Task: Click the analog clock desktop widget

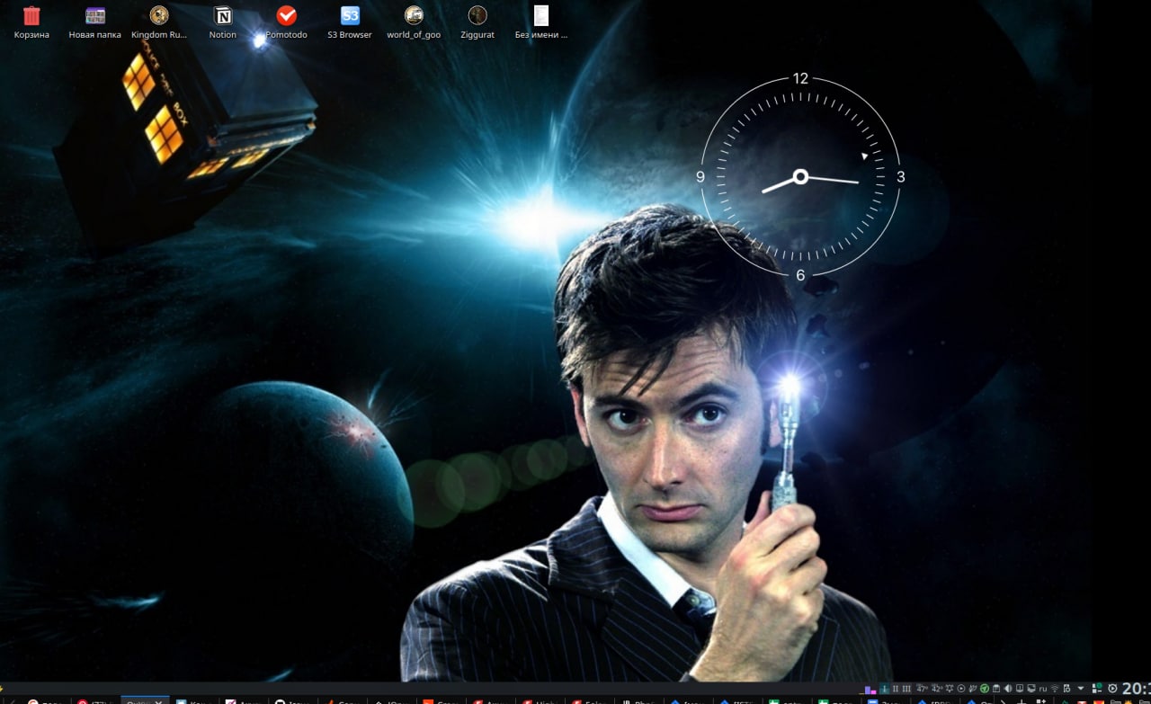Action: coord(800,177)
